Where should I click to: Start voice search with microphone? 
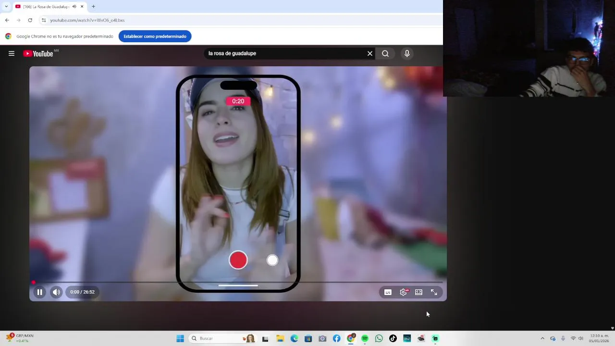(407, 53)
